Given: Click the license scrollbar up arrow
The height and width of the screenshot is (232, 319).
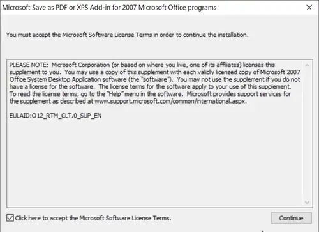Looking at the screenshot, I should (307, 65).
